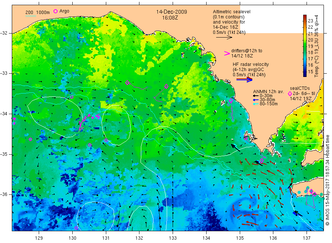332x243 pixels.
Task: Click the seal CTD diamond near 134.7E -33.7
Action: coord(231,101)
